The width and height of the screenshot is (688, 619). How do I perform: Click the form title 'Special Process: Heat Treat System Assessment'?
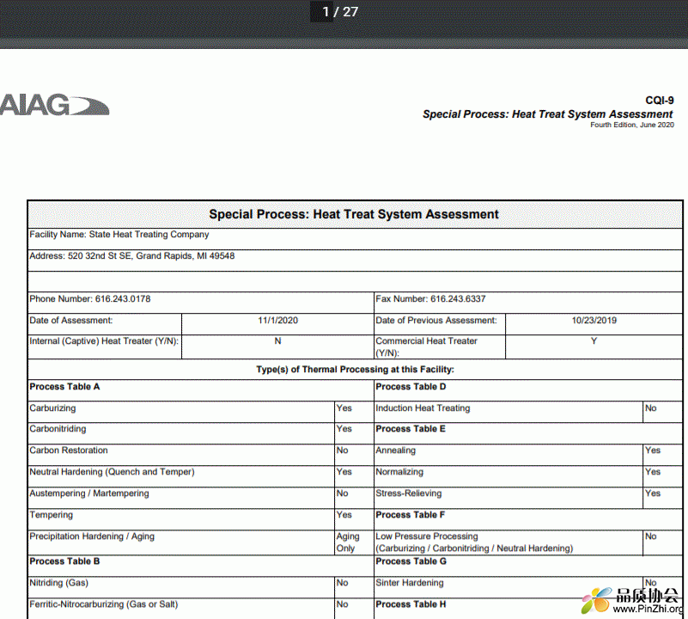tap(354, 214)
